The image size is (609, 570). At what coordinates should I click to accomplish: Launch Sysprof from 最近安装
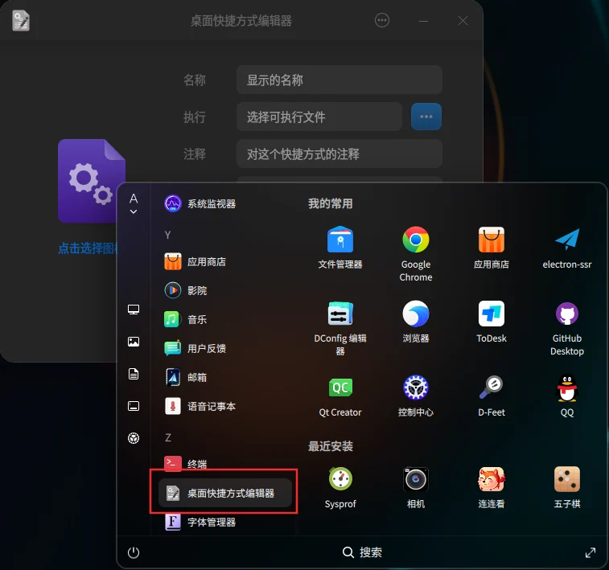coord(340,487)
